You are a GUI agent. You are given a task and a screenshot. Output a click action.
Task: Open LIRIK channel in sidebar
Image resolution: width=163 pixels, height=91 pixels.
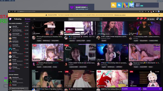(19, 49)
